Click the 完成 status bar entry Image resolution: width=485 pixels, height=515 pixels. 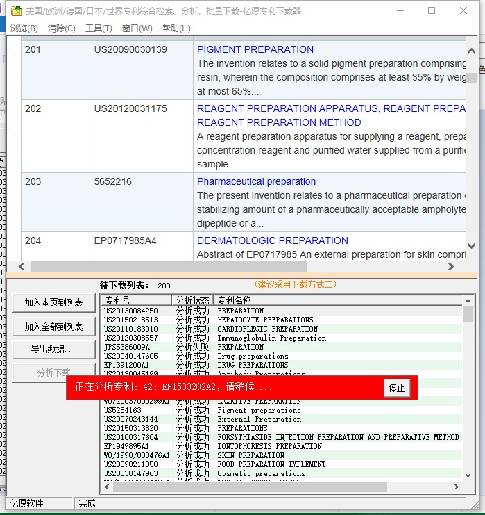(x=87, y=503)
